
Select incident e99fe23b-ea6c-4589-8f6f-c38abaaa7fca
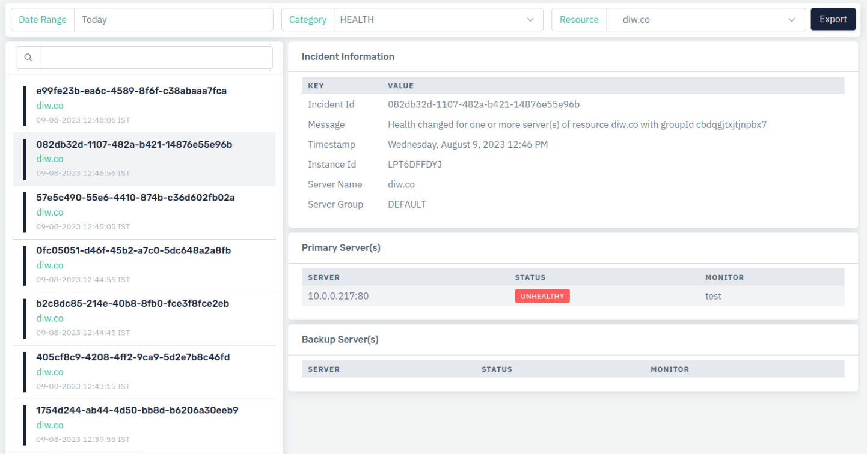coord(131,91)
